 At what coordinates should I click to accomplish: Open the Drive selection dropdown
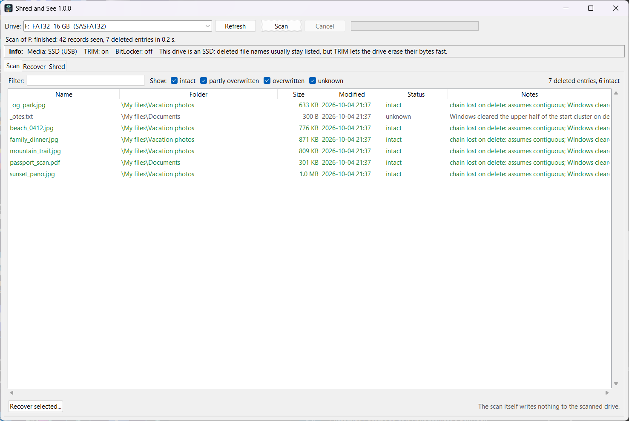coord(118,26)
